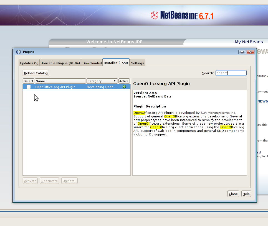Focus the Search input field
This screenshot has width=268, height=226.
point(231,73)
